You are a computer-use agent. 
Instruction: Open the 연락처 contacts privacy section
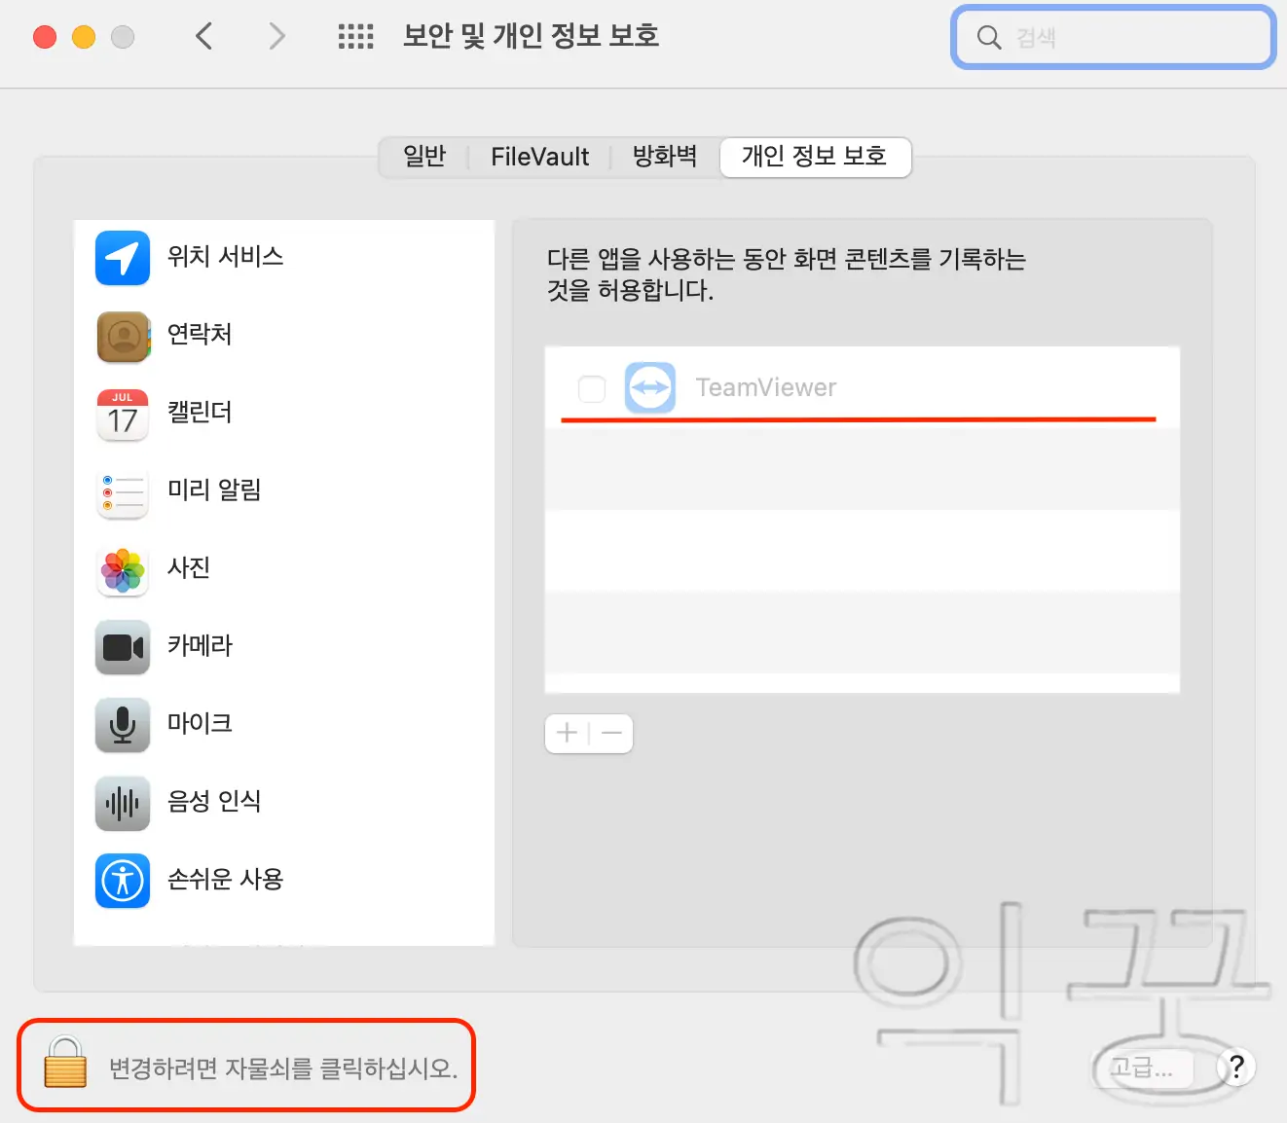coord(122,336)
